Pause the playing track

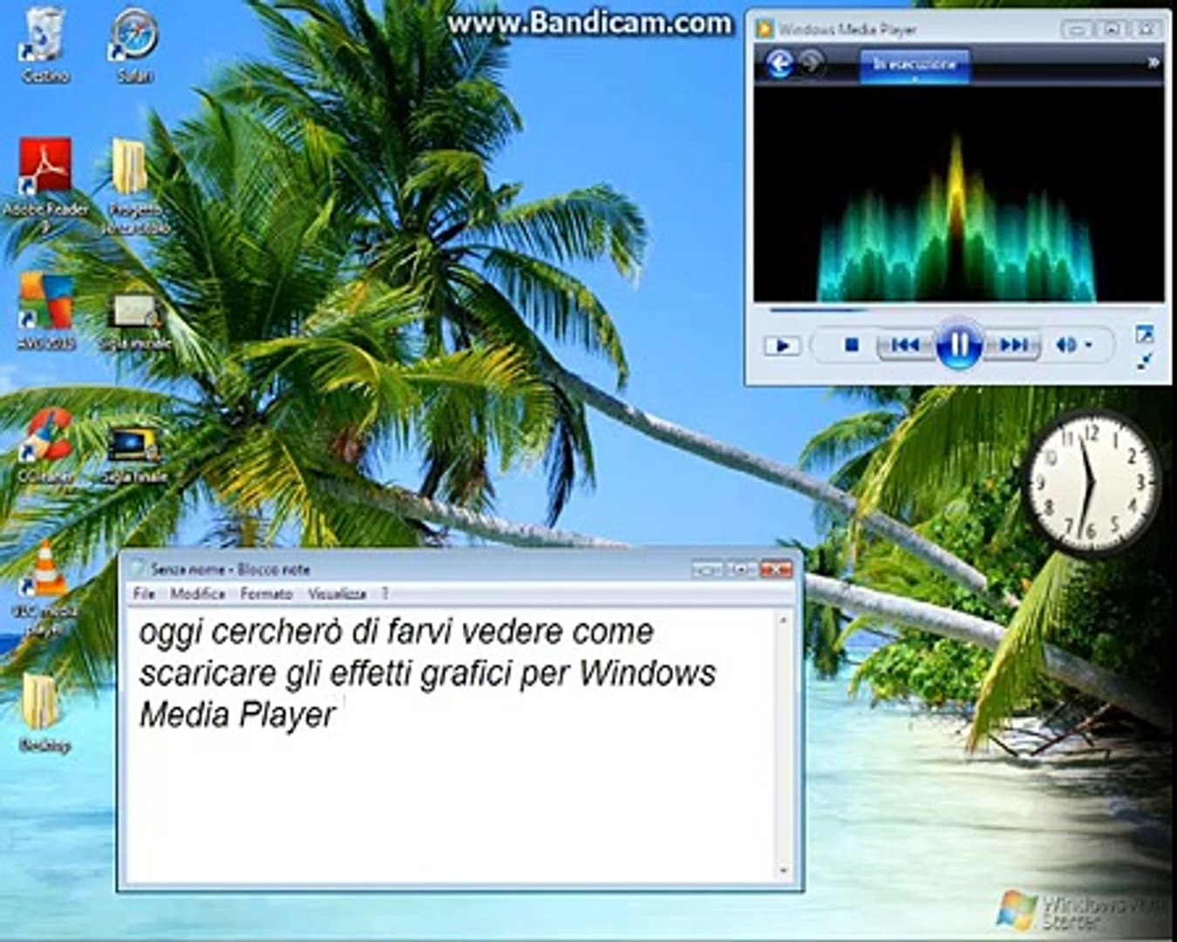click(959, 345)
